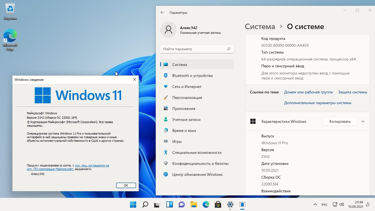Open Search from the taskbar
Viewport: 375px width, 211px height.
coord(145,204)
